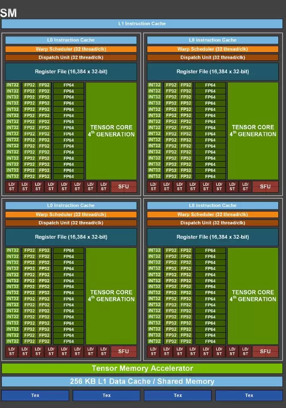
Task: Click the bottom-right Tensor Core 4th Generation block
Action: click(x=253, y=296)
